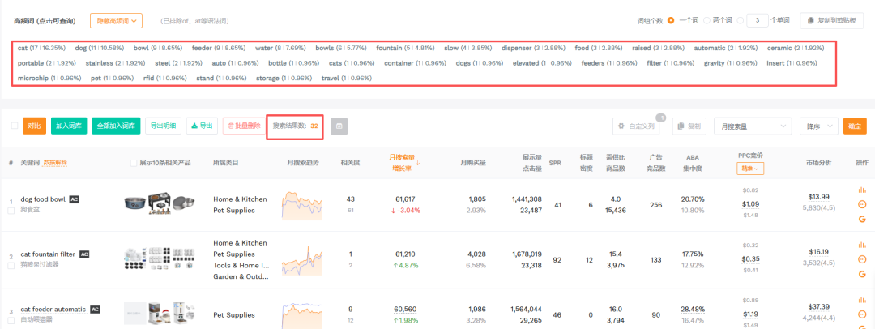
Task: Click the ABA value 20.70%
Action: point(693,199)
